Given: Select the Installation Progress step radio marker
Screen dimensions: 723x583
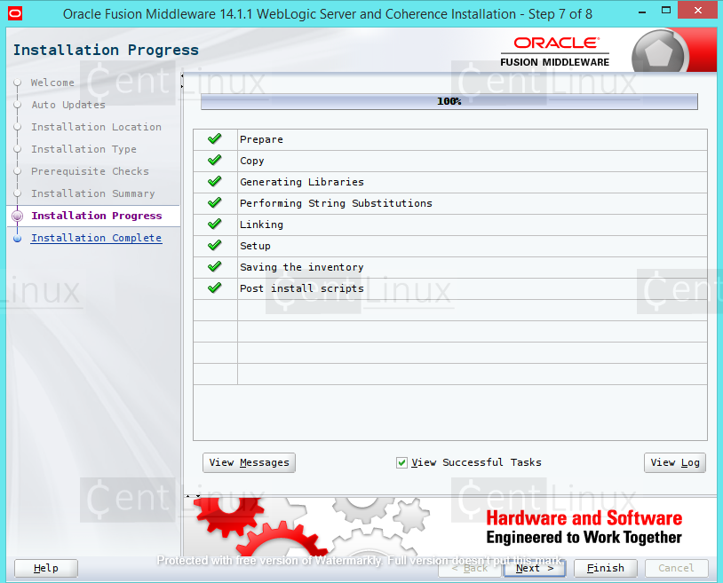Looking at the screenshot, I should (x=18, y=216).
